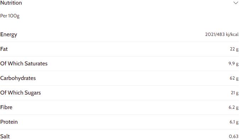The image size is (239, 139).
Task: Click the 62 g carbohydrates value
Action: pos(234,78)
